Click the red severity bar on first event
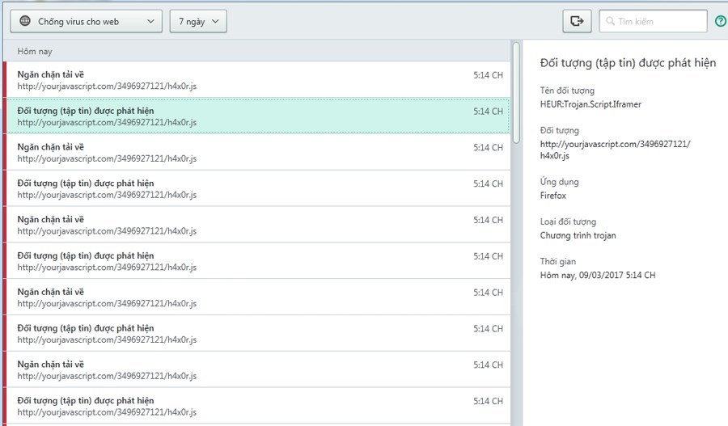728x426 pixels. pos(5,79)
